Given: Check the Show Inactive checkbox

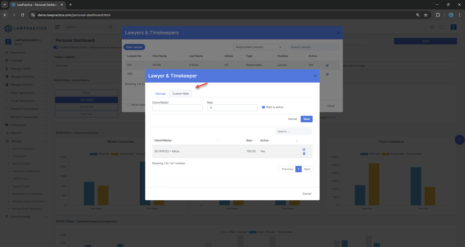Looking at the screenshot, I should tap(129, 105).
